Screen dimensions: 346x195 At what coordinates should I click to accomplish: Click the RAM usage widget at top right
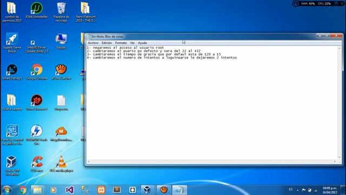point(308,4)
